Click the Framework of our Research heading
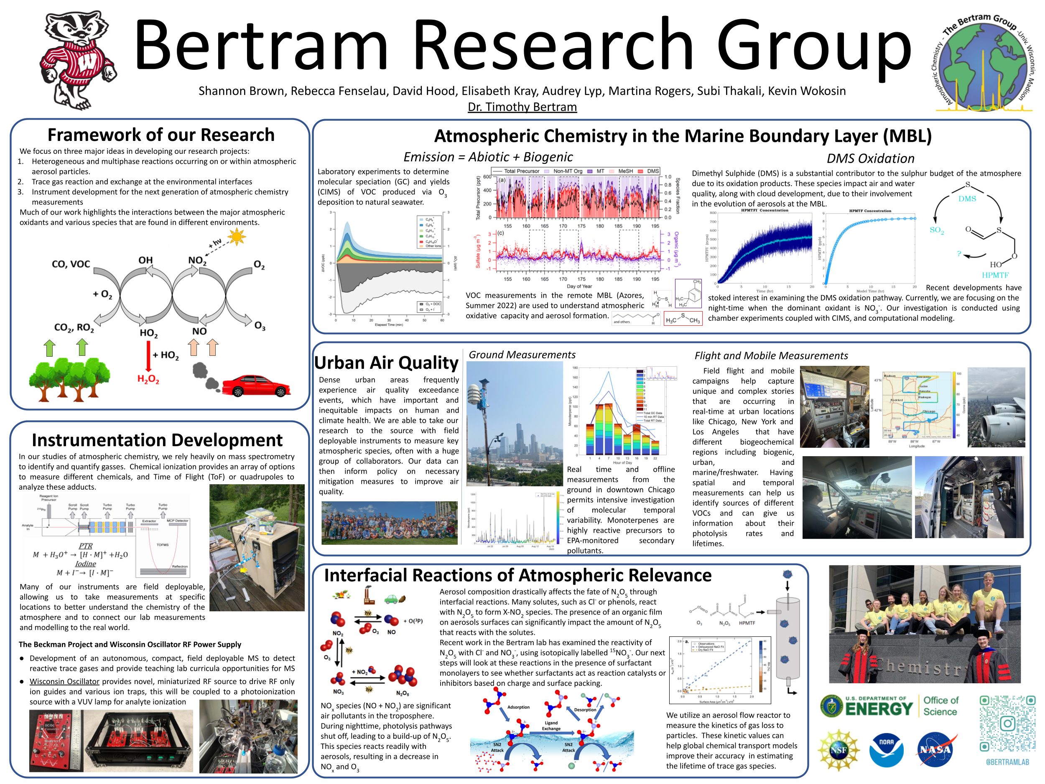1045x784 pixels. pyautogui.click(x=161, y=135)
